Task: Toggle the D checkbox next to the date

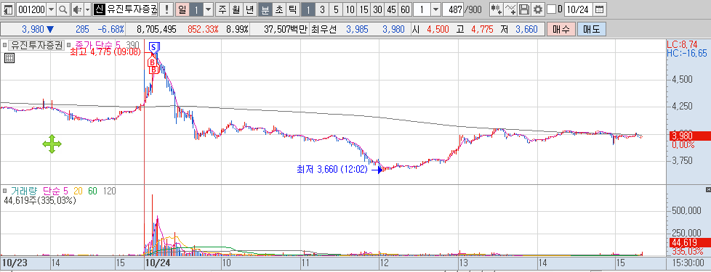Action: (x=551, y=9)
